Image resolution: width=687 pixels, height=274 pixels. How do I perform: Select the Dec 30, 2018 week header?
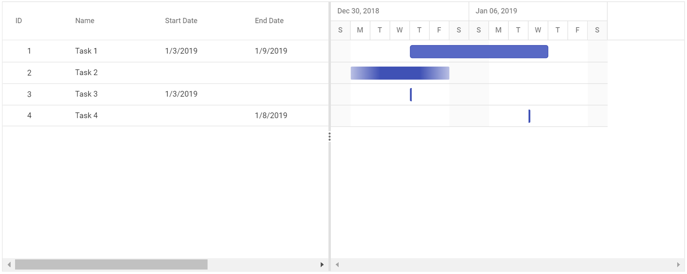click(400, 11)
